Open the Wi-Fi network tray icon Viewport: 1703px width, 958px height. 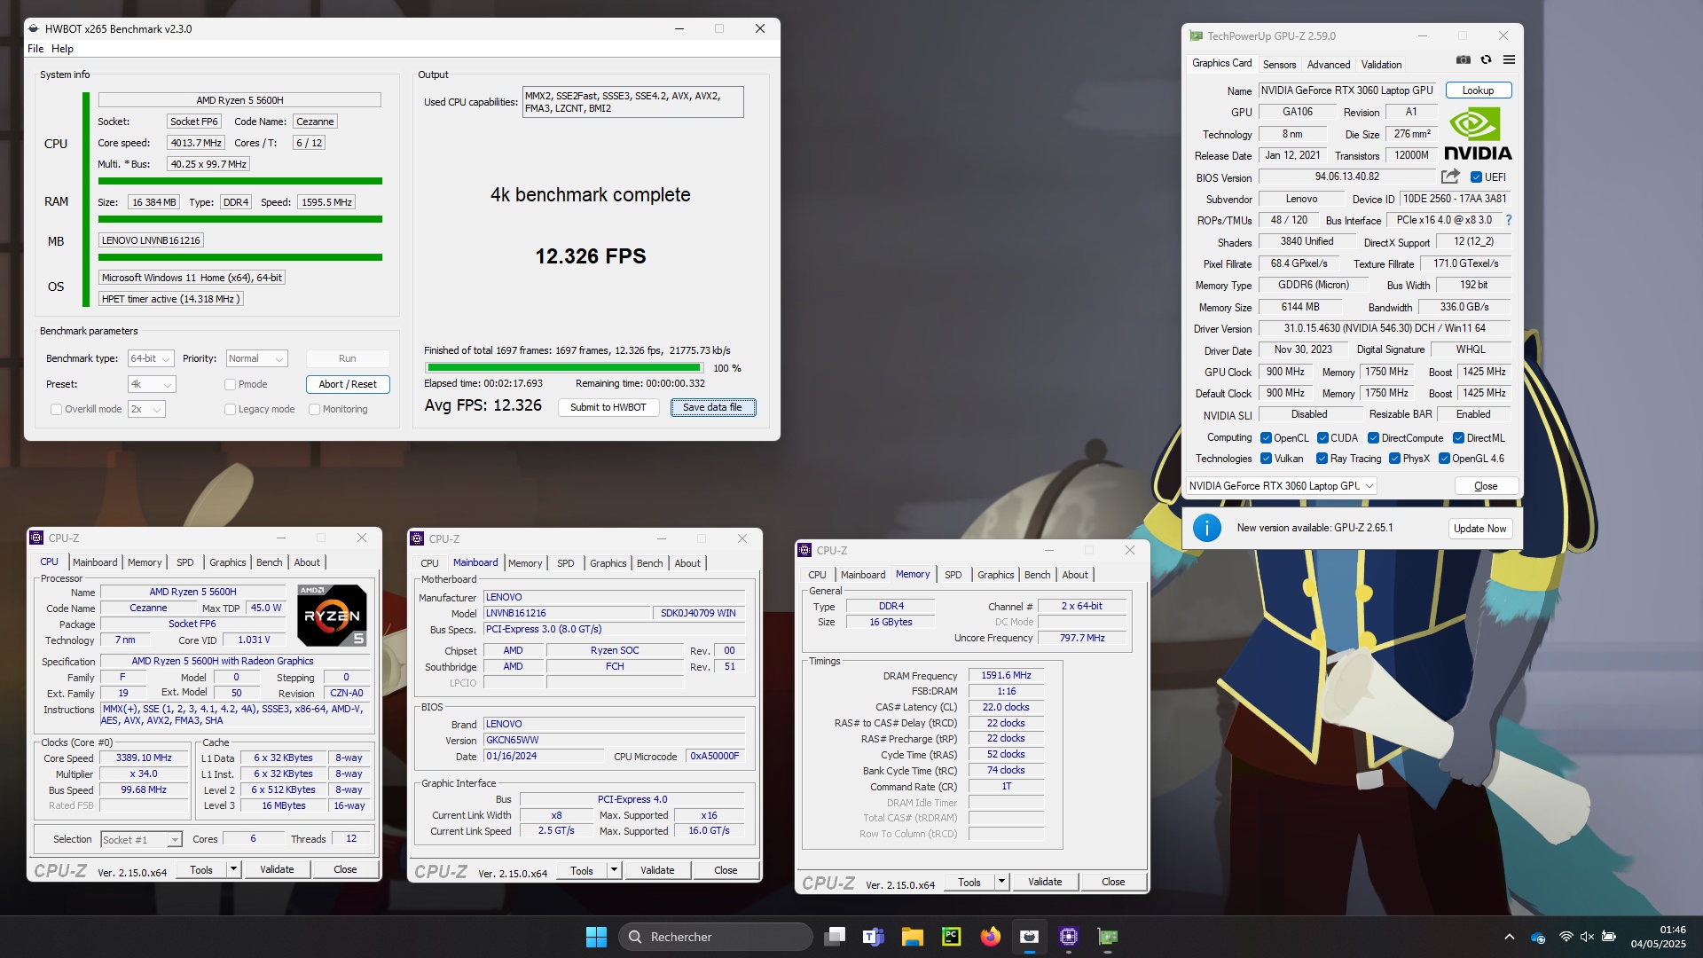coord(1566,937)
